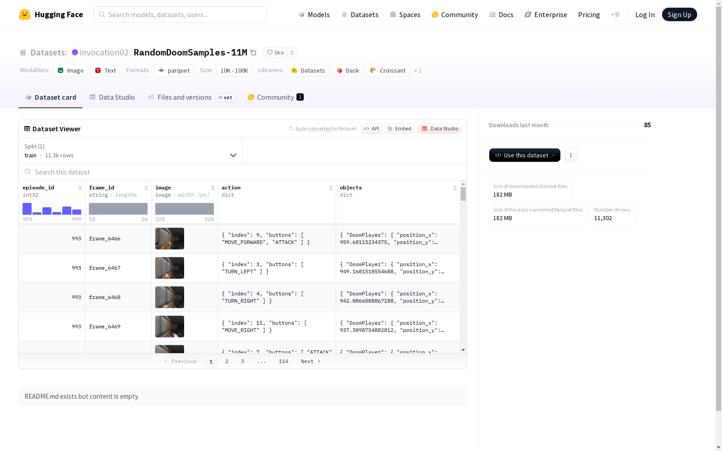The width and height of the screenshot is (722, 451).
Task: Click the image width histogram bar
Action: click(185, 209)
